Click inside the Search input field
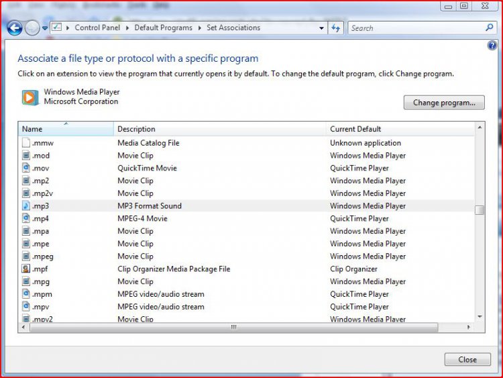This screenshot has width=503, height=378. click(417, 28)
